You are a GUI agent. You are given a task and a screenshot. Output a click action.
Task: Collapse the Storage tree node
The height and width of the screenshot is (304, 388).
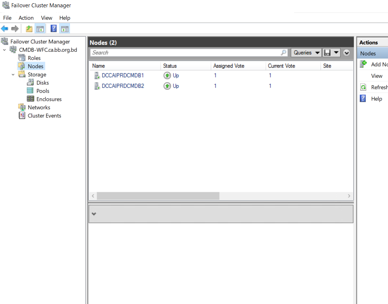click(x=13, y=75)
